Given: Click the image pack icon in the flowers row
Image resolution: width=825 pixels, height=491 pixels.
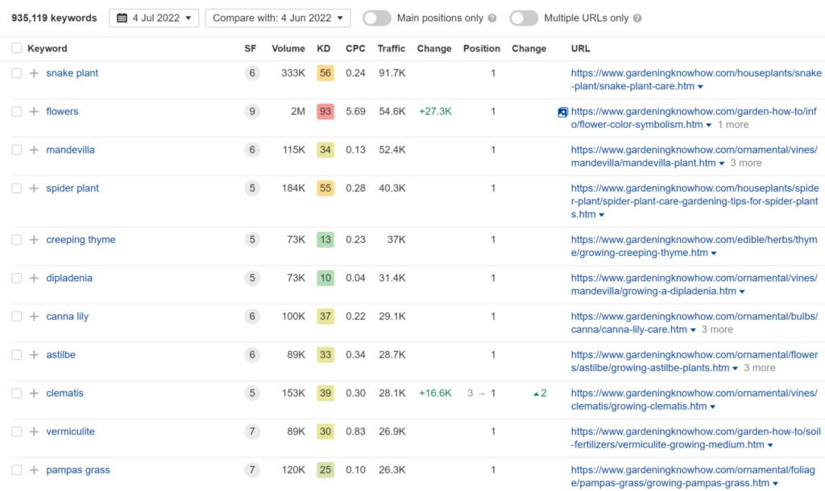Looking at the screenshot, I should [562, 112].
